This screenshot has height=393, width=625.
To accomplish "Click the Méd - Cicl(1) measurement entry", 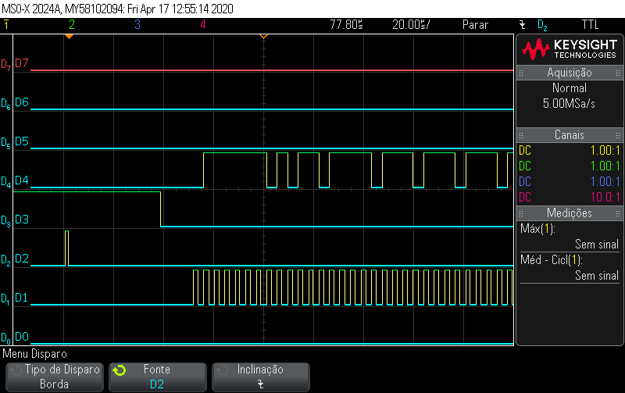I will click(570, 268).
